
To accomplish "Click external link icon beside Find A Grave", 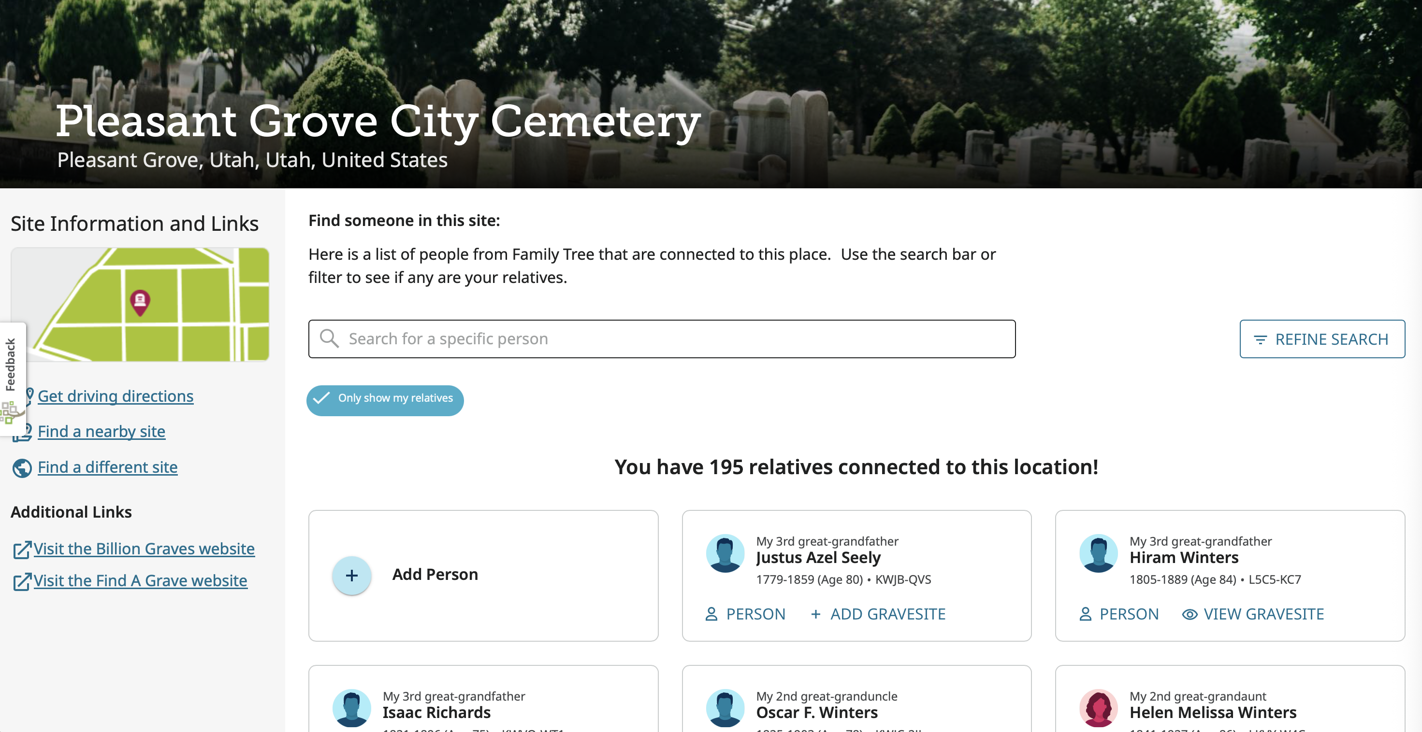I will tap(22, 581).
